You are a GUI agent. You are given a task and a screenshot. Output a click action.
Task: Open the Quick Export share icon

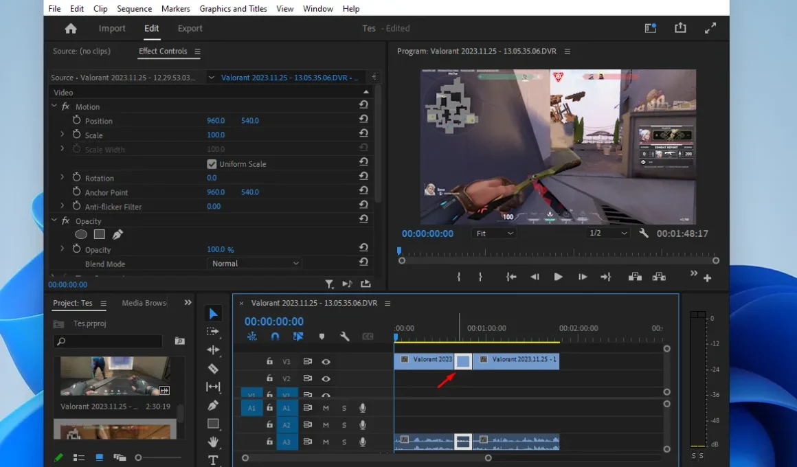point(680,28)
